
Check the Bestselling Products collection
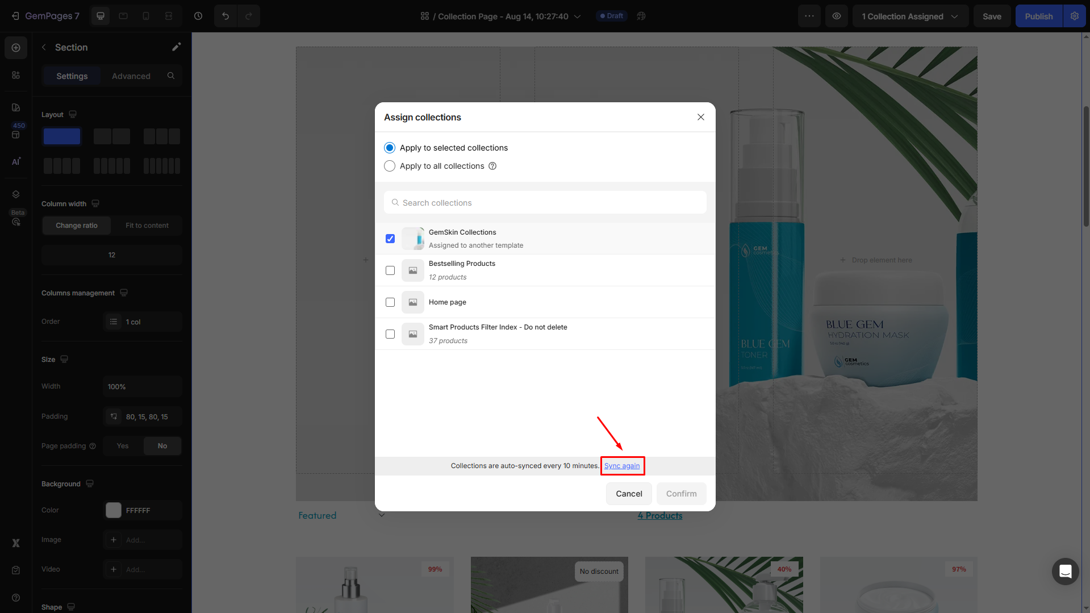(390, 270)
